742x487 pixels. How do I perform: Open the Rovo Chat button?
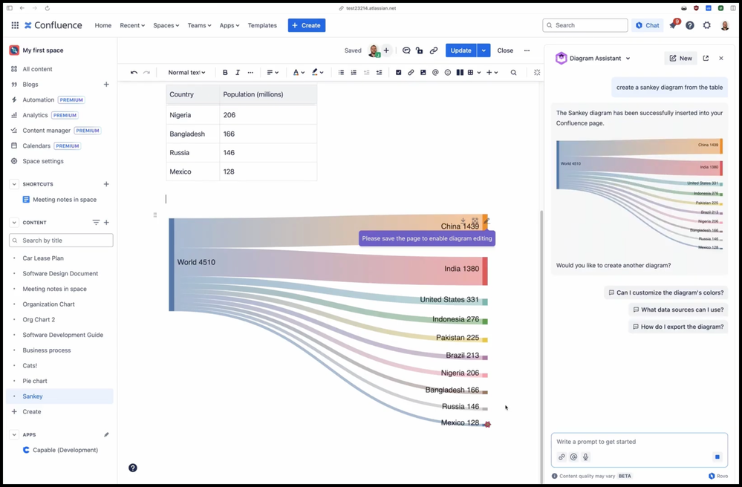[648, 25]
